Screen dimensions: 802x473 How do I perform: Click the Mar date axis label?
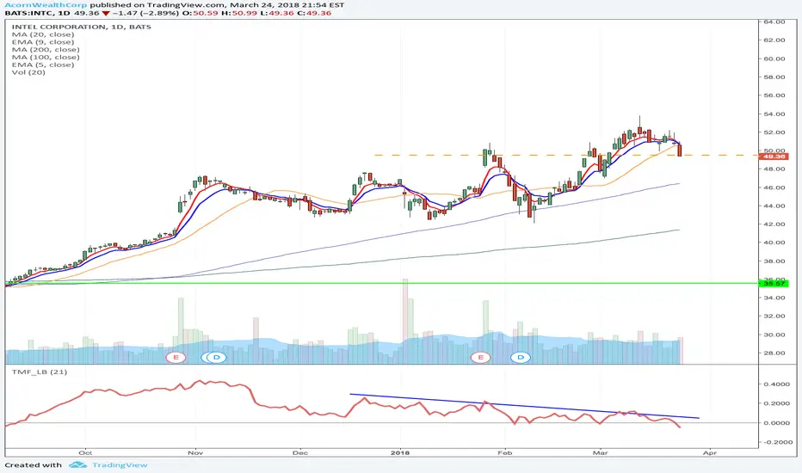pos(600,453)
